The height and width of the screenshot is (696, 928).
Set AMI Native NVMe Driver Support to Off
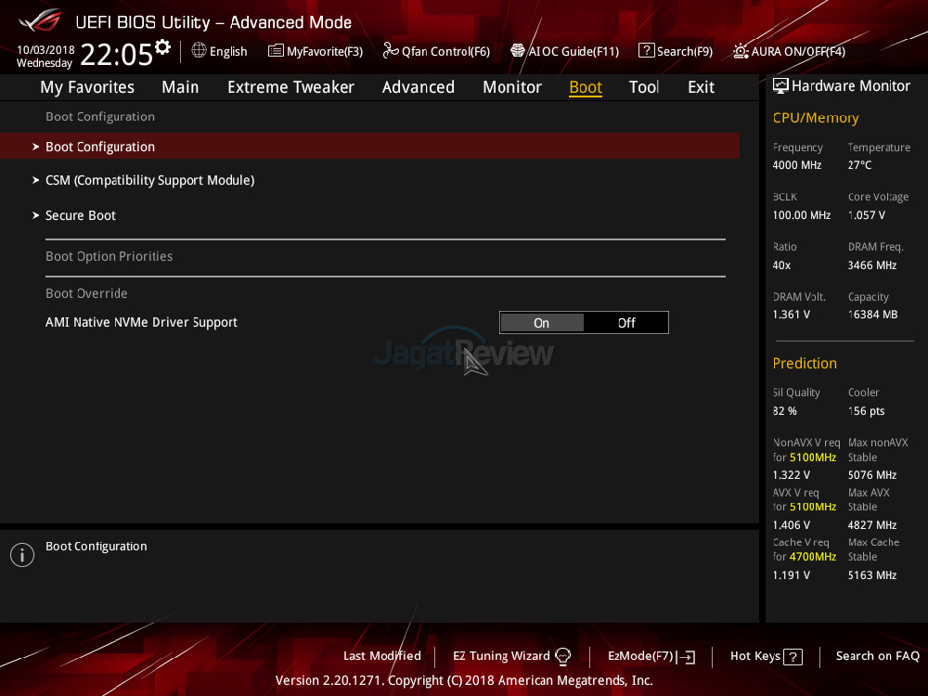[626, 323]
